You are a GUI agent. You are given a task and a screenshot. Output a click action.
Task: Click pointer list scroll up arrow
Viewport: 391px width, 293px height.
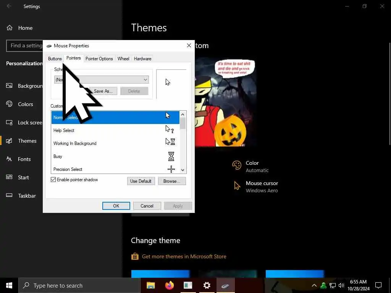tap(183, 114)
